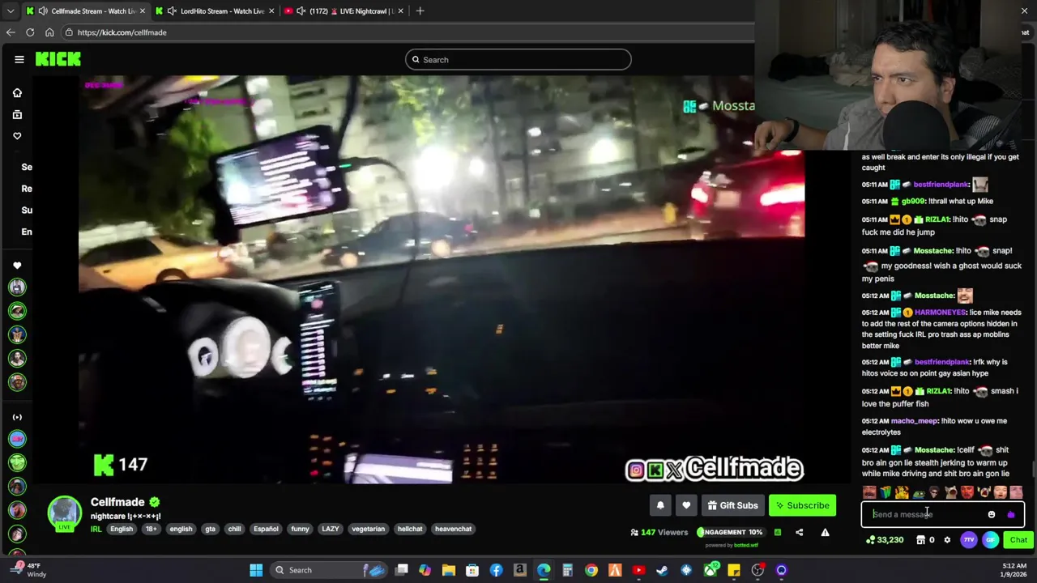This screenshot has width=1037, height=583.
Task: Click the IRL category link
Action: 96,529
